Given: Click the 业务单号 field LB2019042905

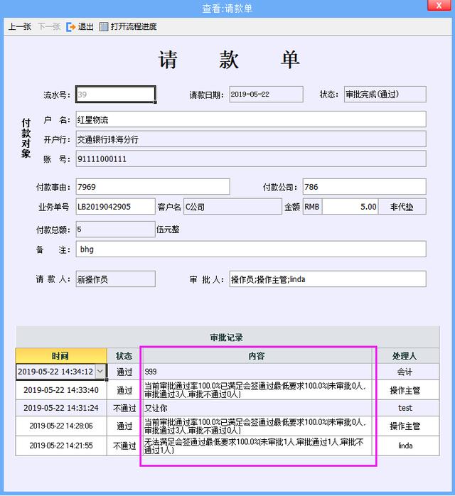Looking at the screenshot, I should click(115, 207).
